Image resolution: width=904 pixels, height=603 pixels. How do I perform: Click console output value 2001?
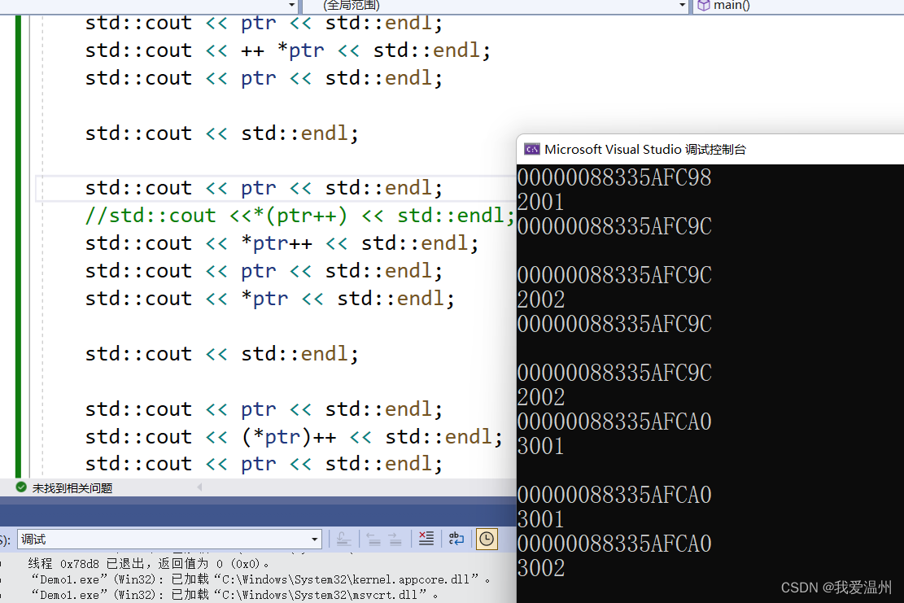540,202
